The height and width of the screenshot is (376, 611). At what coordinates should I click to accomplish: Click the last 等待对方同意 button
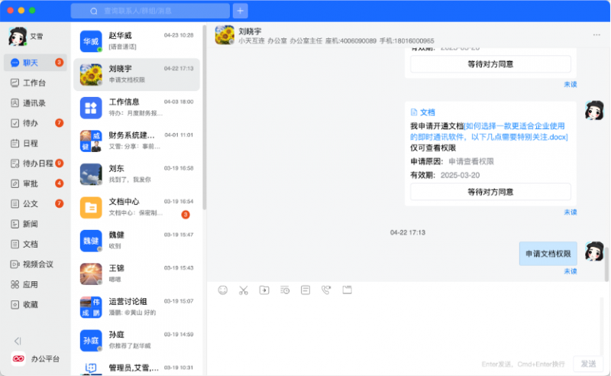tap(490, 192)
